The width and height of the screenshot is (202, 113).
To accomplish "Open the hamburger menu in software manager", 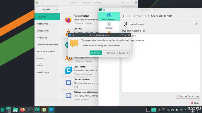I will pos(122,2).
